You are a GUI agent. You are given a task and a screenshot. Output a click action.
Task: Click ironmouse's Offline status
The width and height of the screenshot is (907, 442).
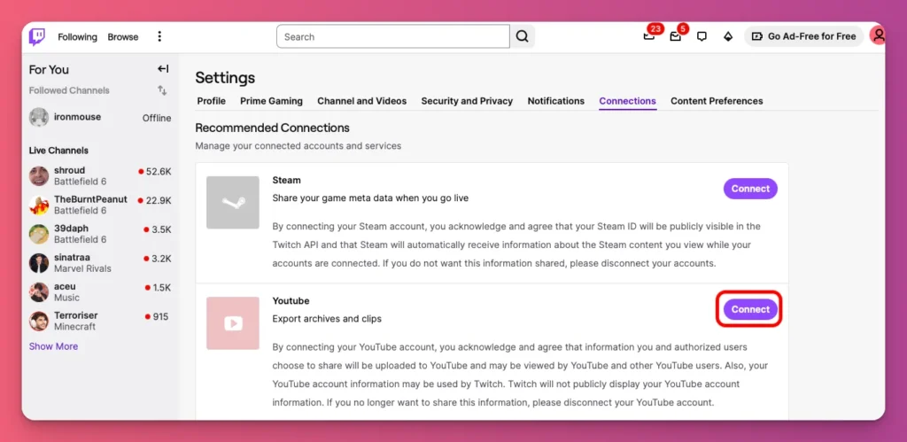coord(157,118)
